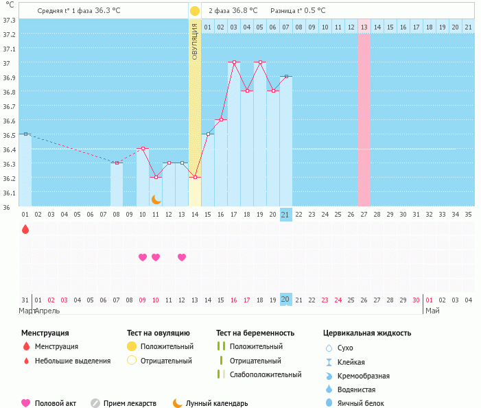Screen dimensions: 481x408
Task: Click the pink heart on cycle day 13
Action: (182, 257)
